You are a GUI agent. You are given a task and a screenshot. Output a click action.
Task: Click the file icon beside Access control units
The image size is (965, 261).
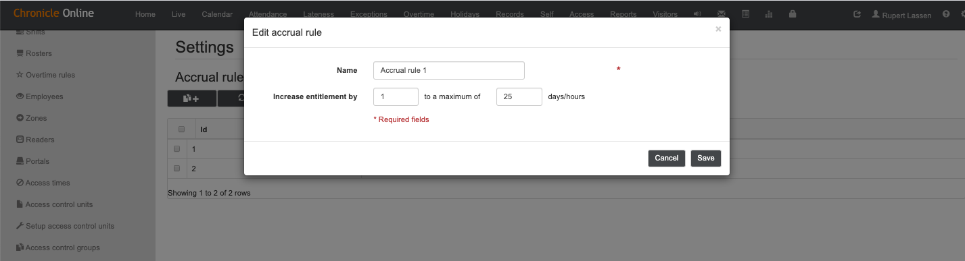click(x=20, y=204)
